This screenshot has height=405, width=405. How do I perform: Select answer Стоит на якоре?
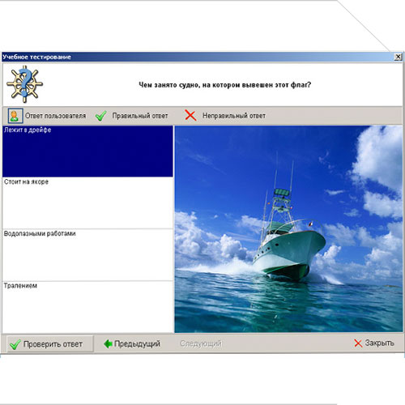[x=87, y=202]
